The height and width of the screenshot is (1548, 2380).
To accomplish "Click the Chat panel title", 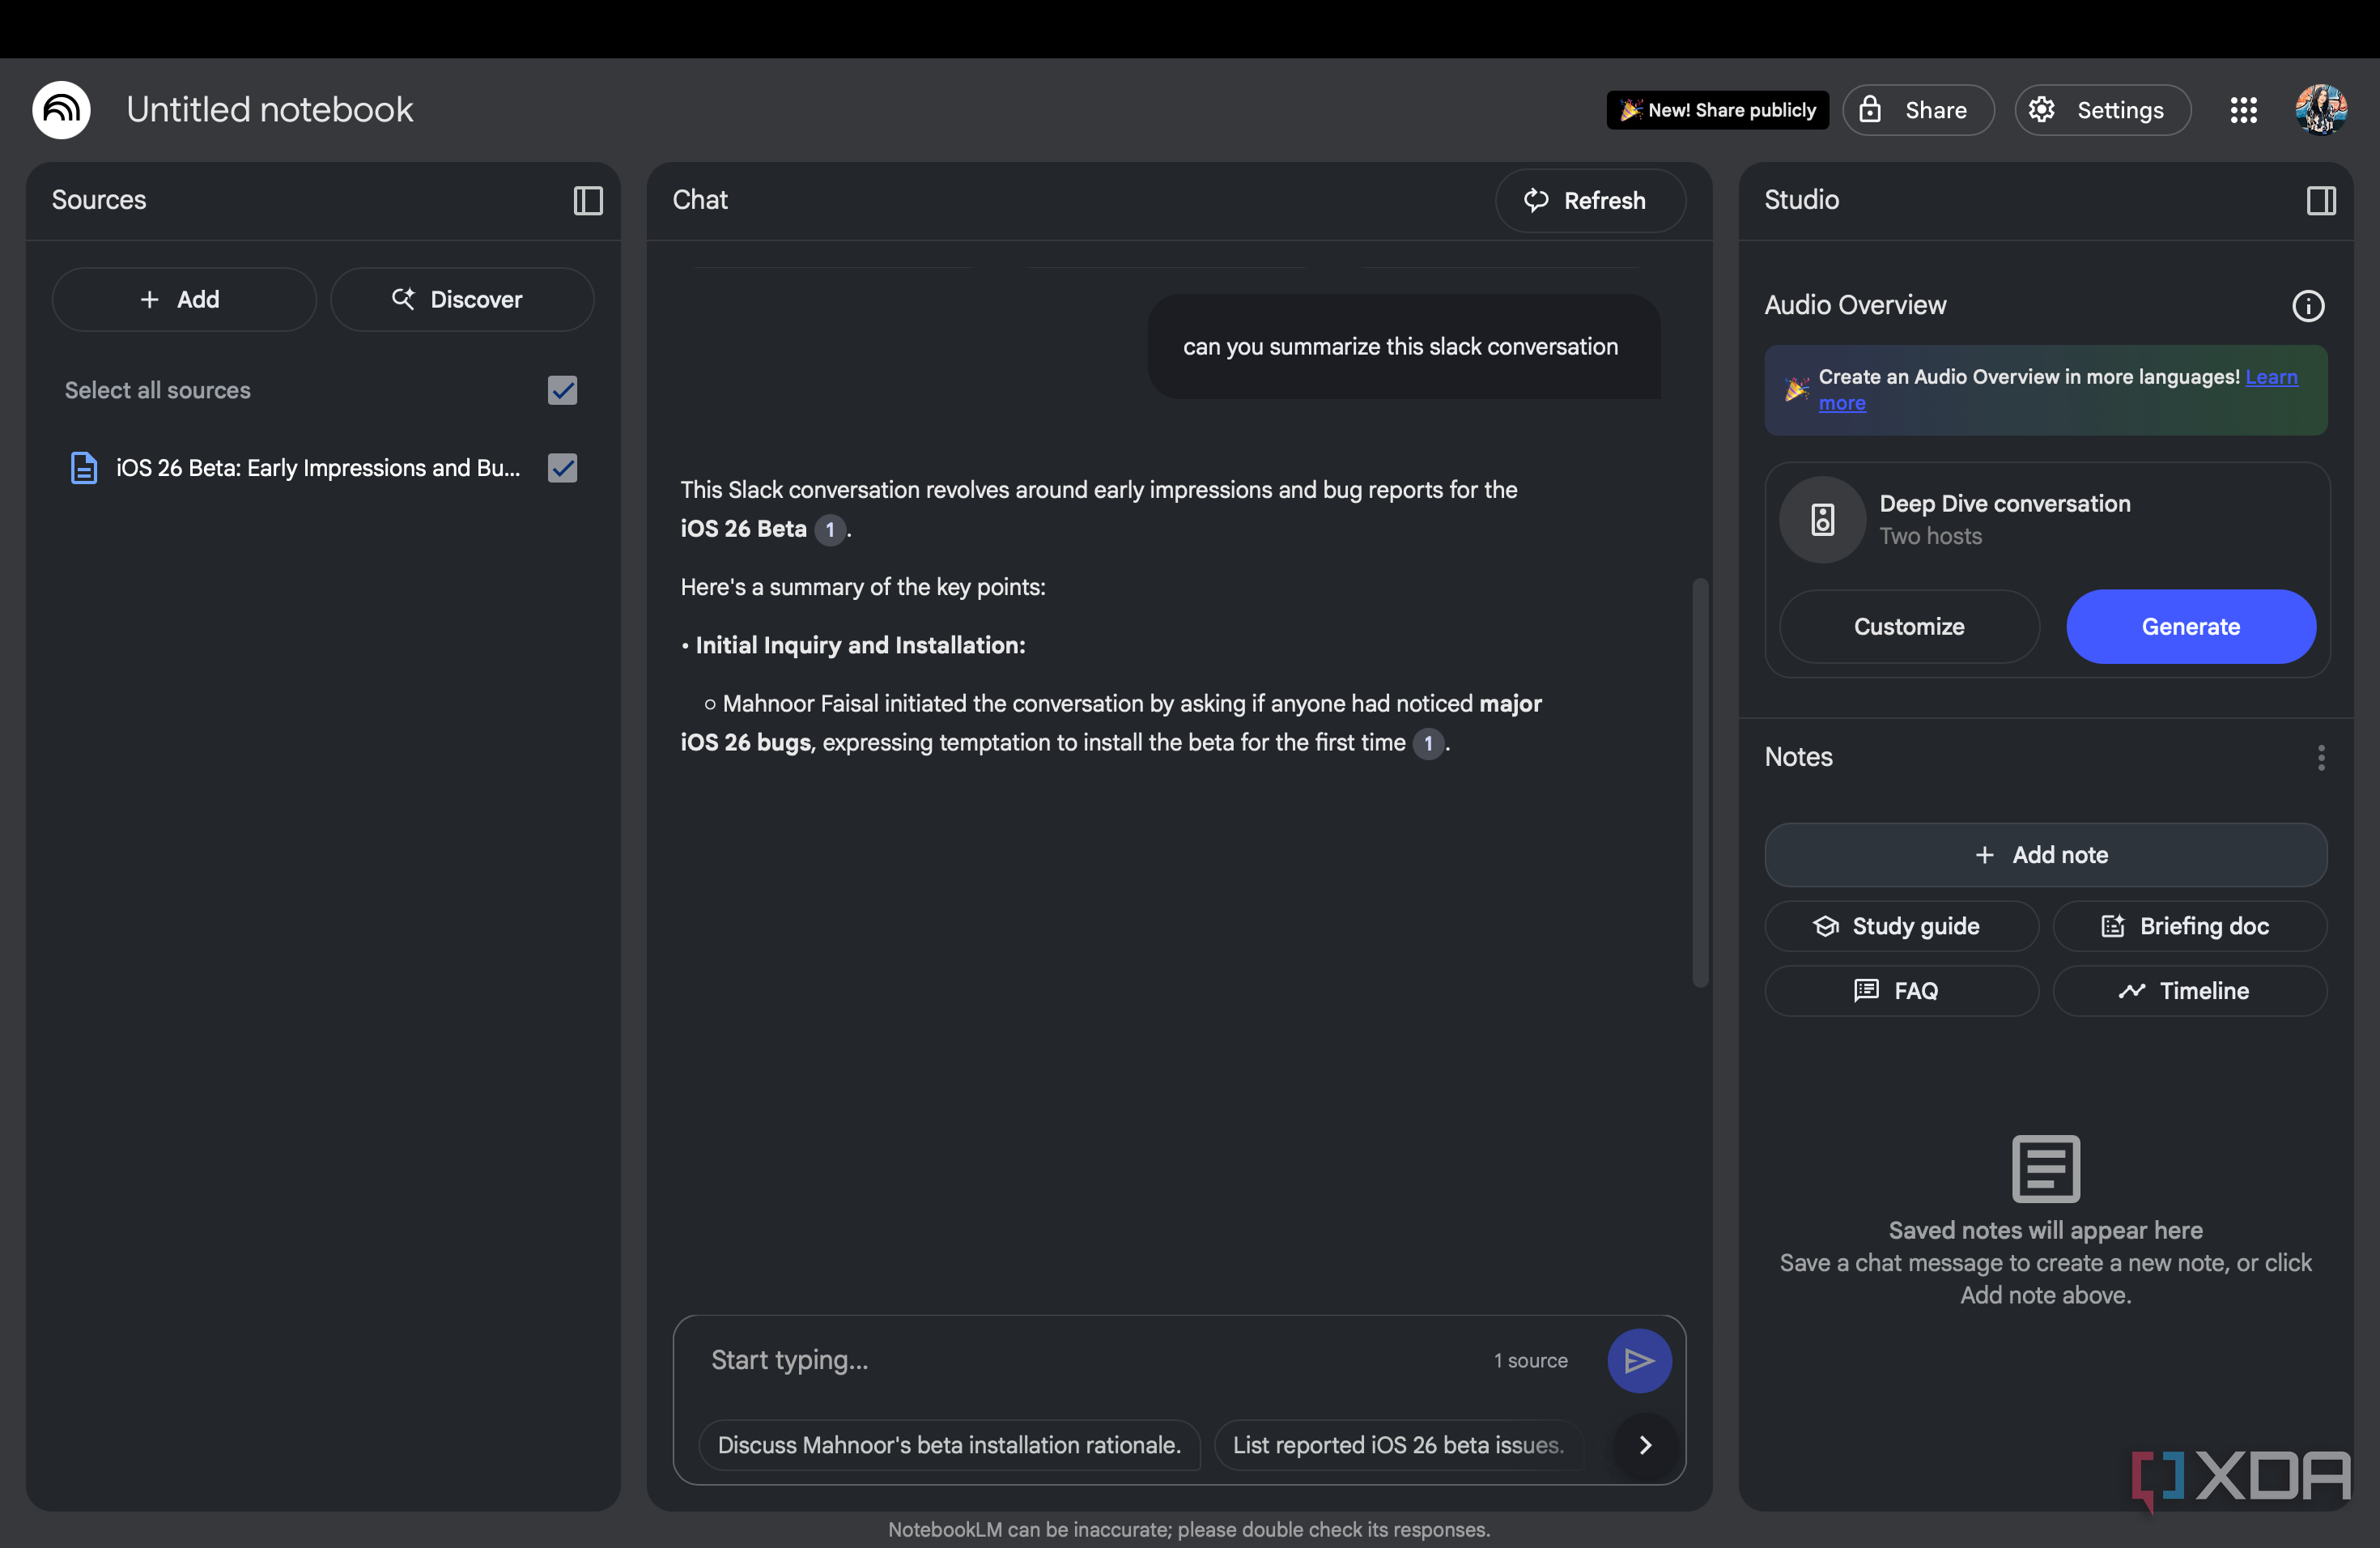I will click(699, 200).
